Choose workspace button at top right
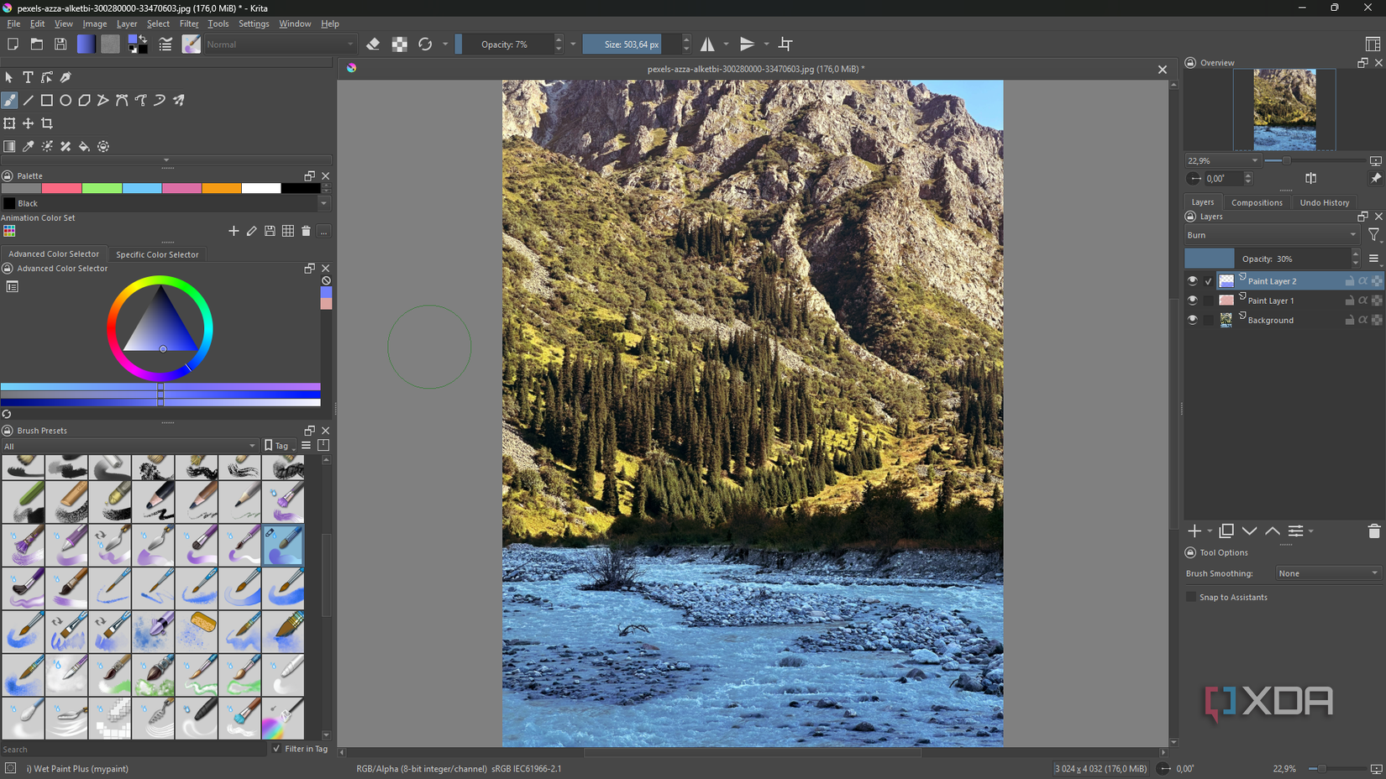Image resolution: width=1386 pixels, height=779 pixels. (x=1373, y=44)
